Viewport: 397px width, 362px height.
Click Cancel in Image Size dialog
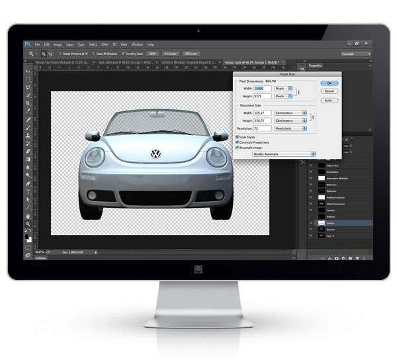[329, 91]
